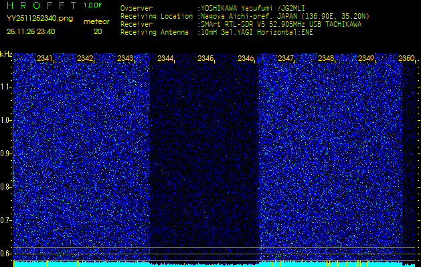
Task: Click the 2346 time marker label
Action: click(x=246, y=58)
